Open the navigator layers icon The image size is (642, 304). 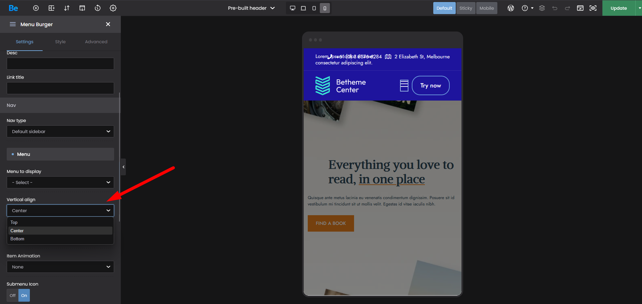(x=542, y=8)
